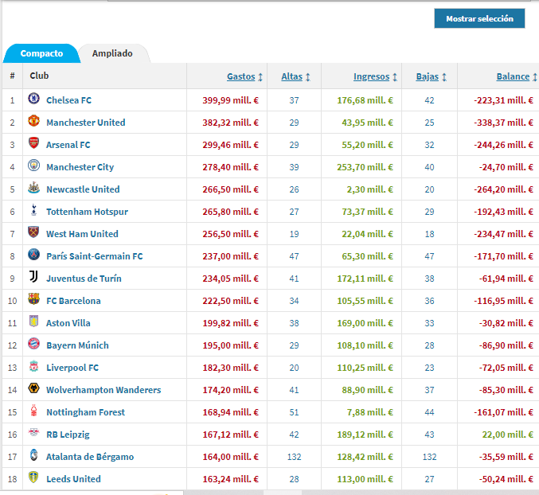Sort table by Bajas column header

428,76
